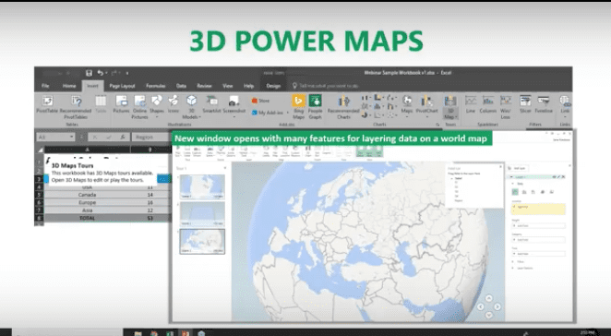This screenshot has height=336, width=611.
Task: Select the TOTAL row cell
Action: [88, 218]
